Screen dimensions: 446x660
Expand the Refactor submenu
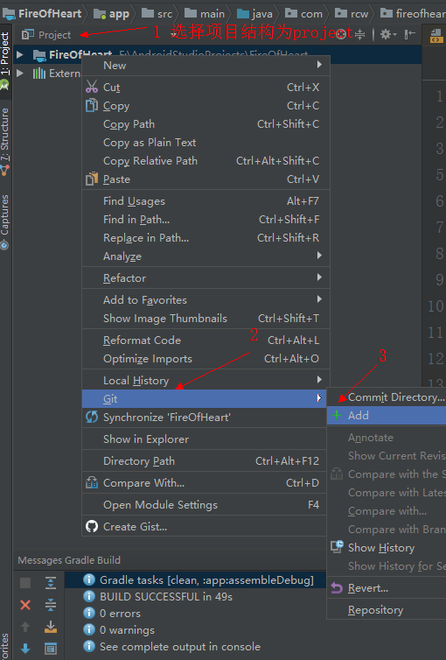coord(206,277)
